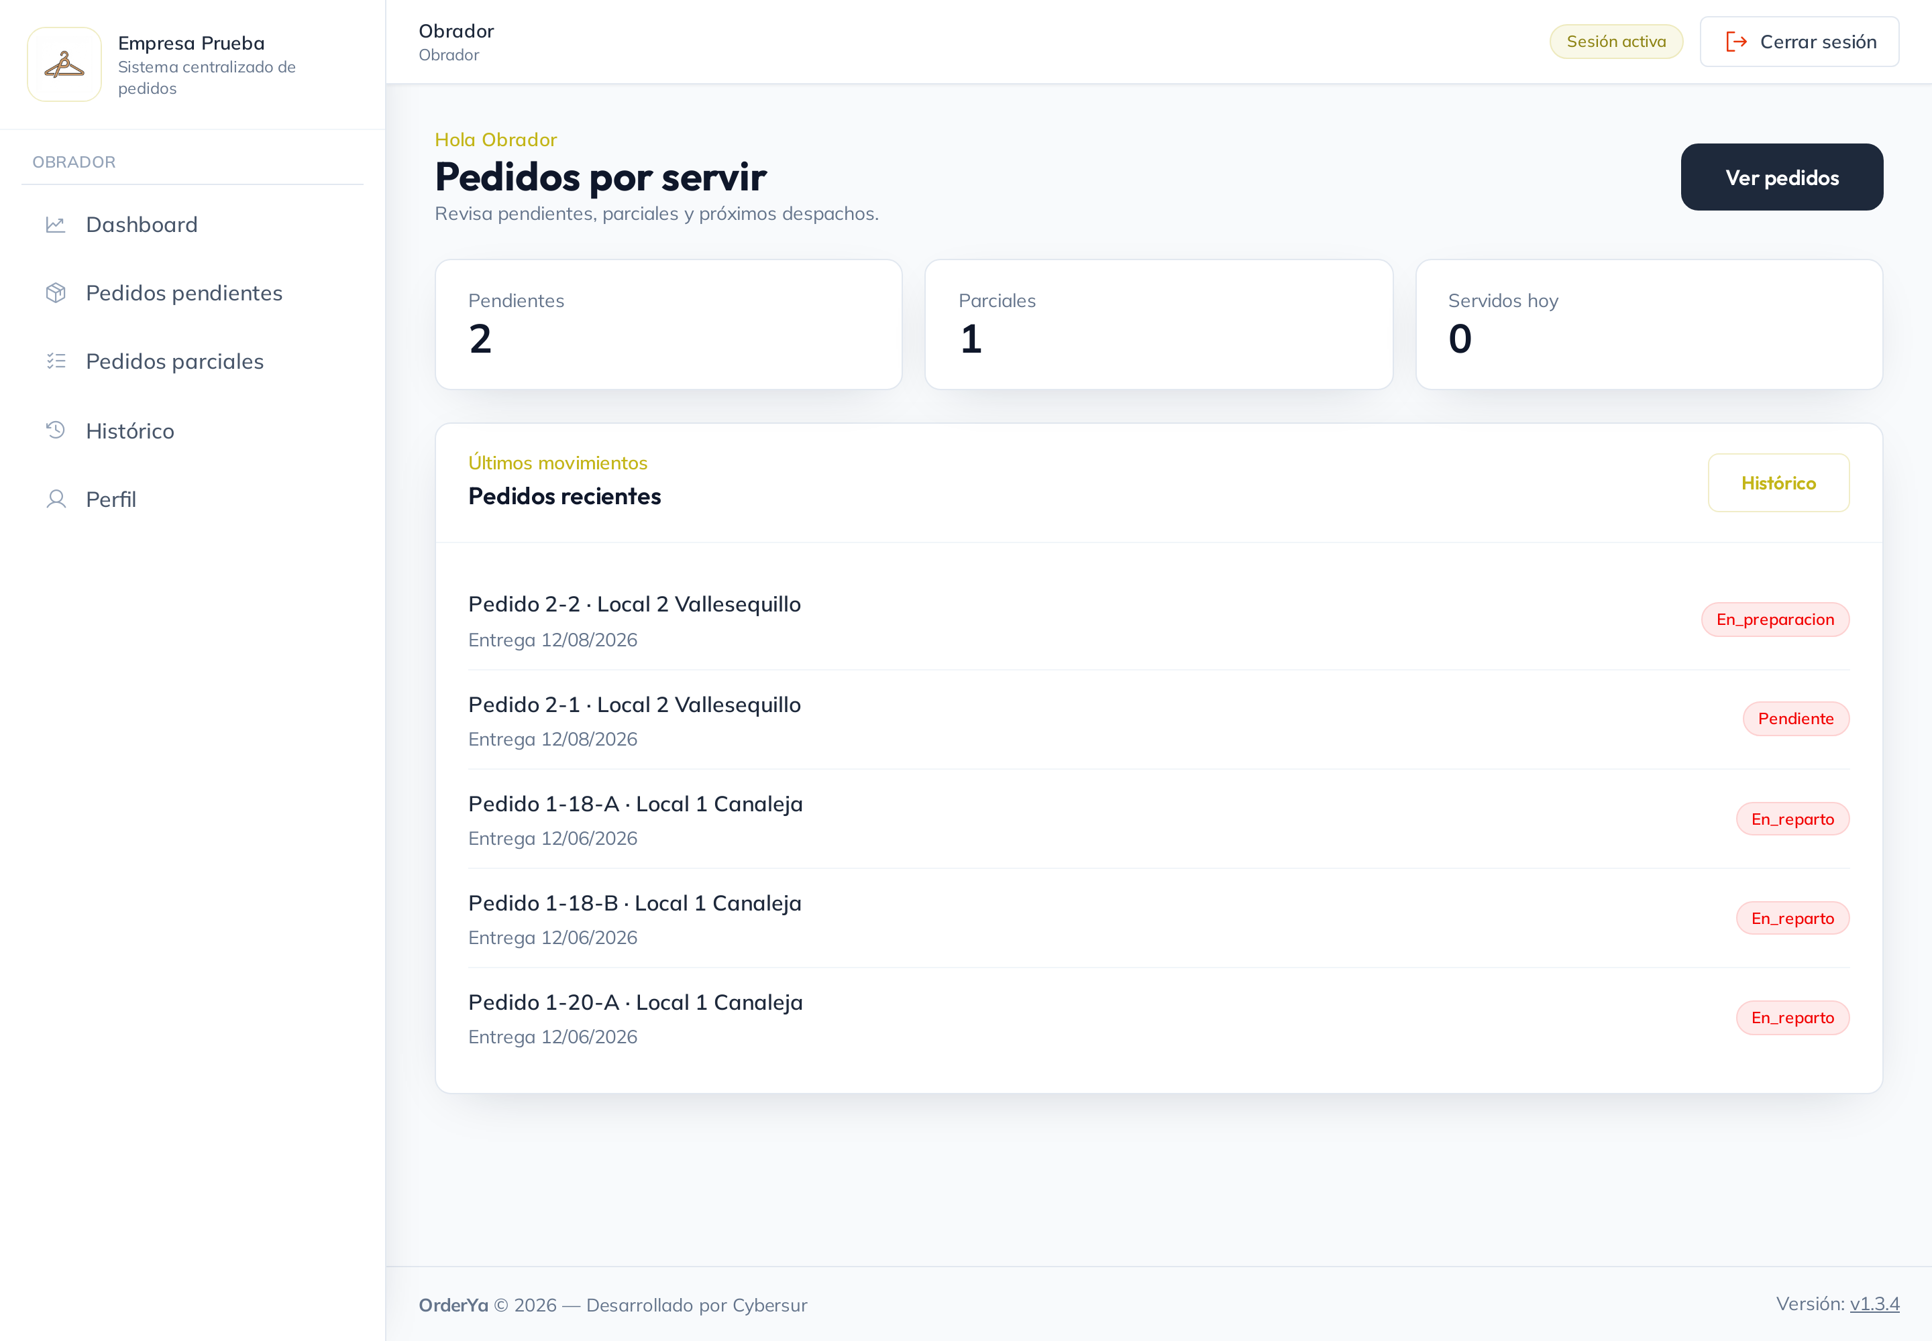Go to Pedidos pendientes menu item
This screenshot has height=1341, width=1932.
tap(193, 292)
